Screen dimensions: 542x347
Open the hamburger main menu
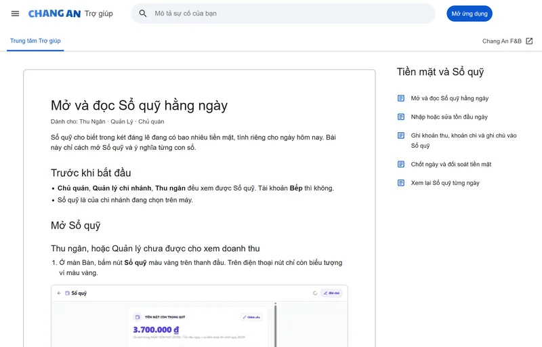click(15, 14)
